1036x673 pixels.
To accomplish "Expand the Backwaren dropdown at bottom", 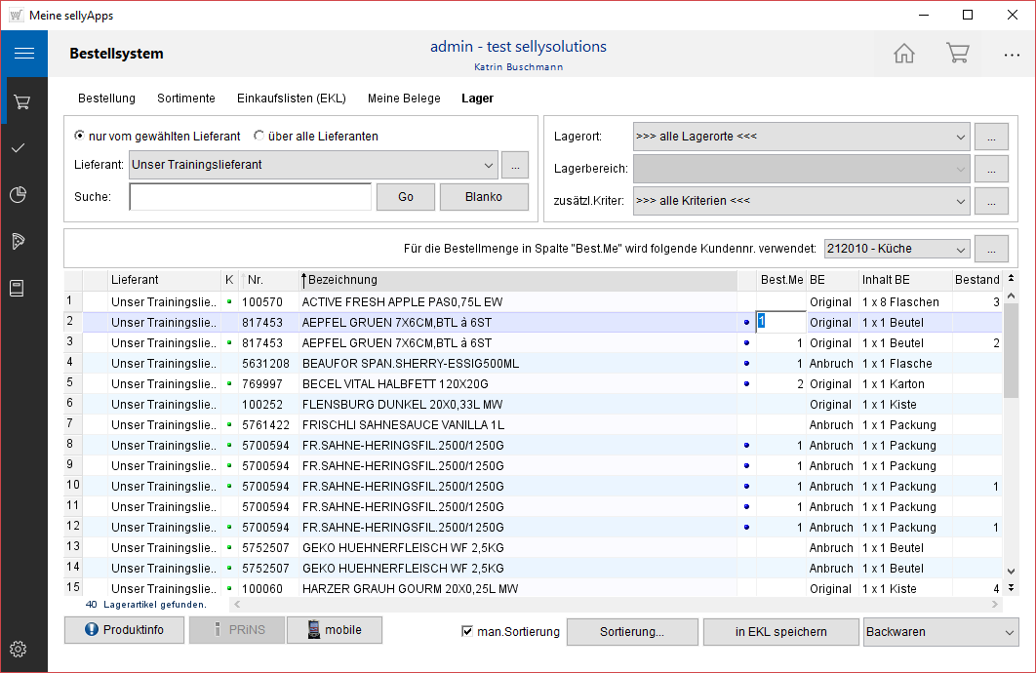I will (1009, 632).
